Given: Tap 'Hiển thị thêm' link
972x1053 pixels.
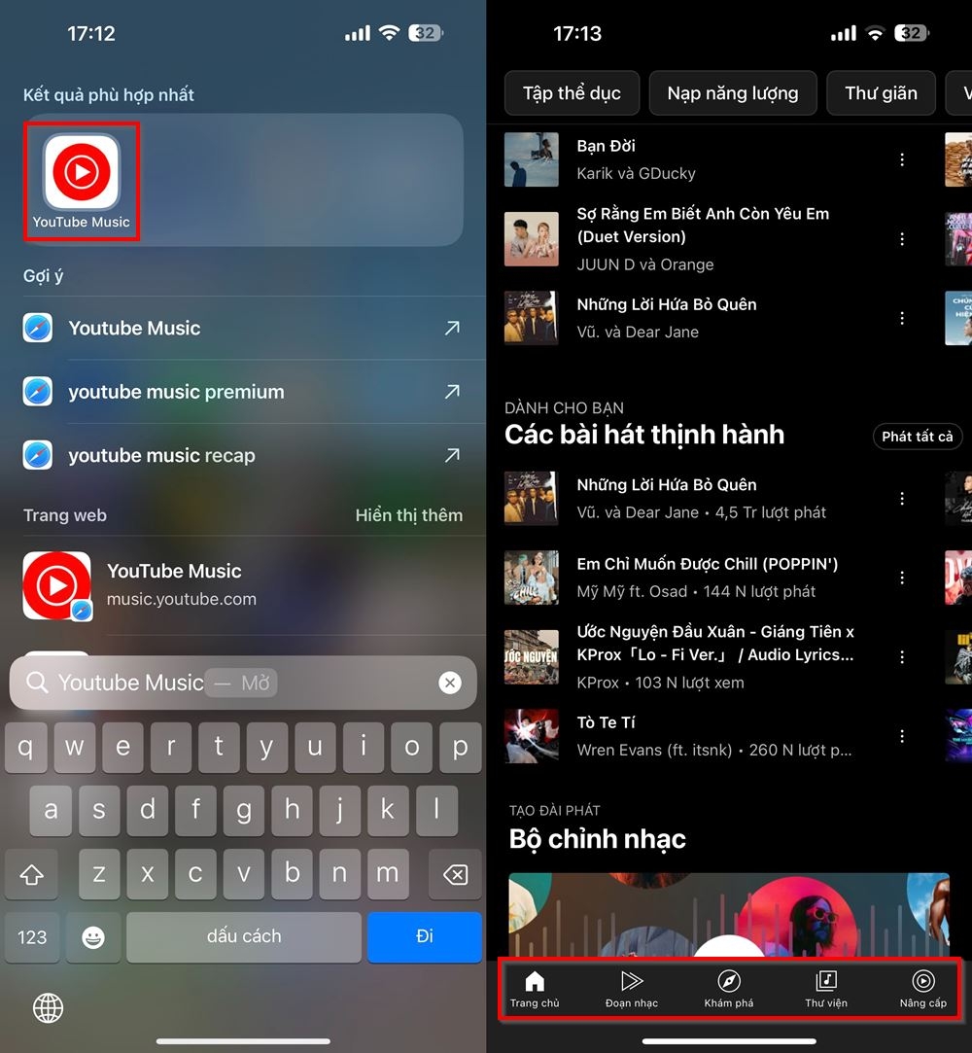Looking at the screenshot, I should [409, 515].
